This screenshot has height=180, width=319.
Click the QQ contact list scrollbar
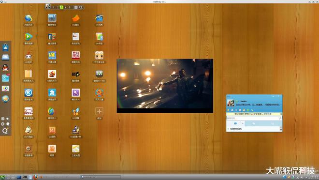tap(281, 129)
